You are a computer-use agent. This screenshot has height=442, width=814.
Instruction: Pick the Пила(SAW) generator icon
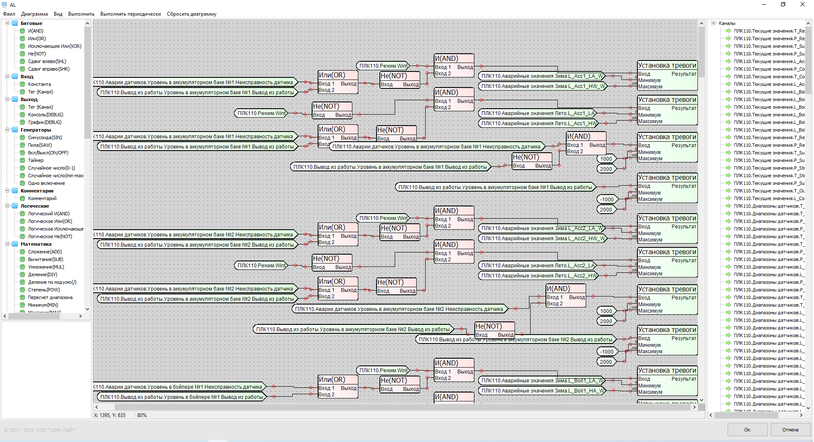[x=22, y=145]
